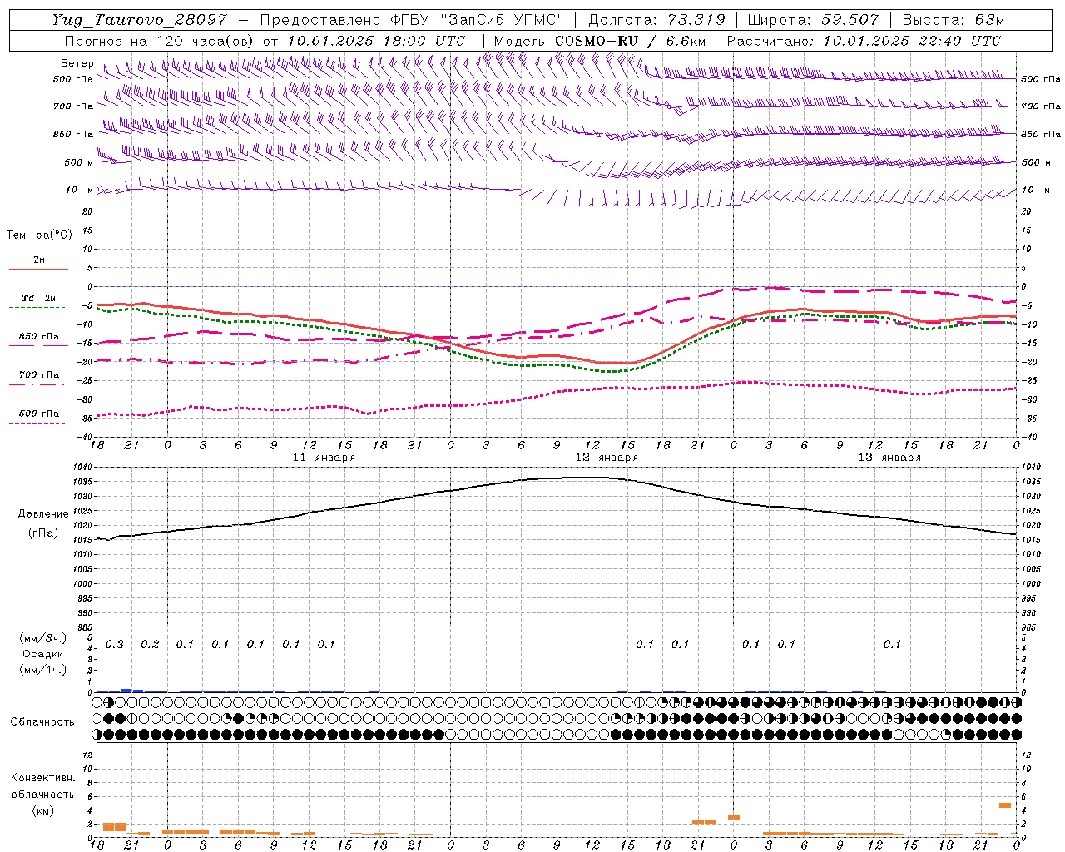Screen dimensions: 1065x852
Task: Click the 10 м wind level label on left
Action: pos(80,190)
